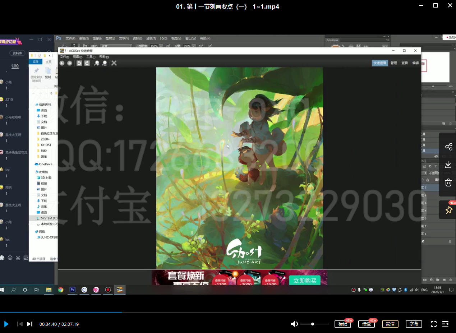Click the download icon on right panel

click(448, 165)
